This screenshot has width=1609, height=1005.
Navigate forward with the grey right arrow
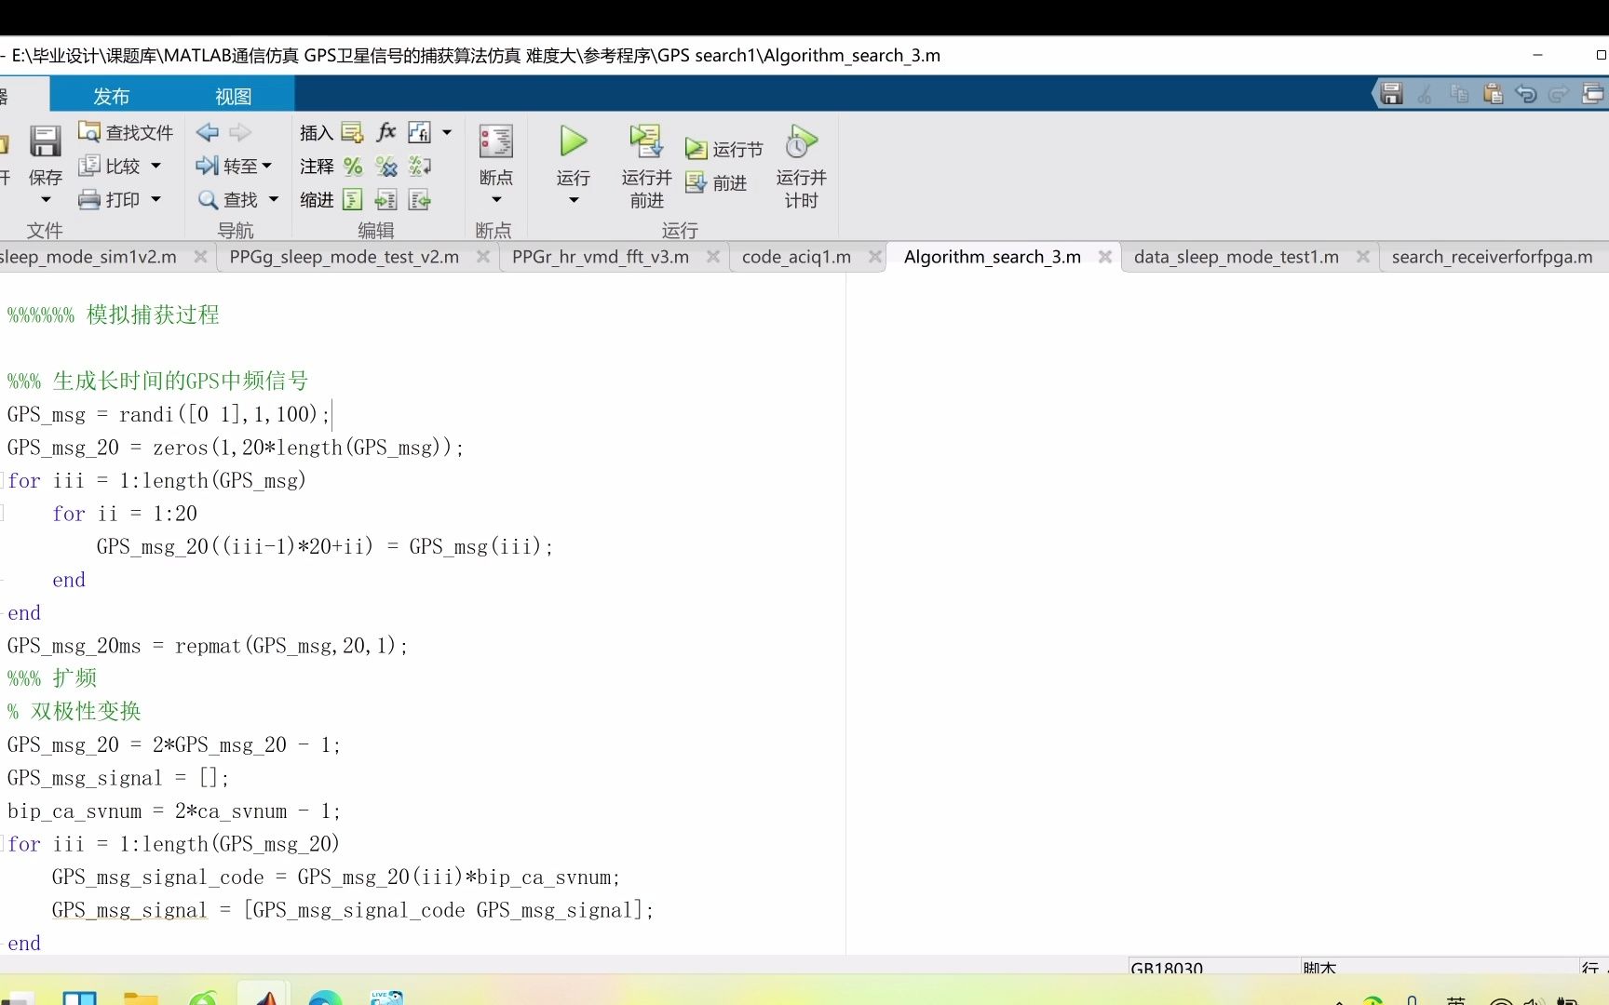coord(240,132)
